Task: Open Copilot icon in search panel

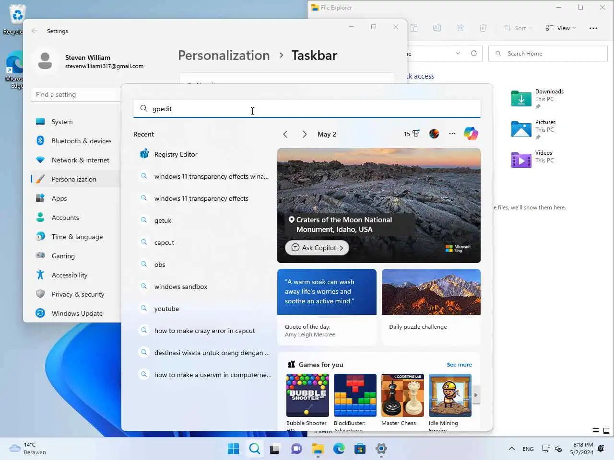Action: [x=471, y=134]
